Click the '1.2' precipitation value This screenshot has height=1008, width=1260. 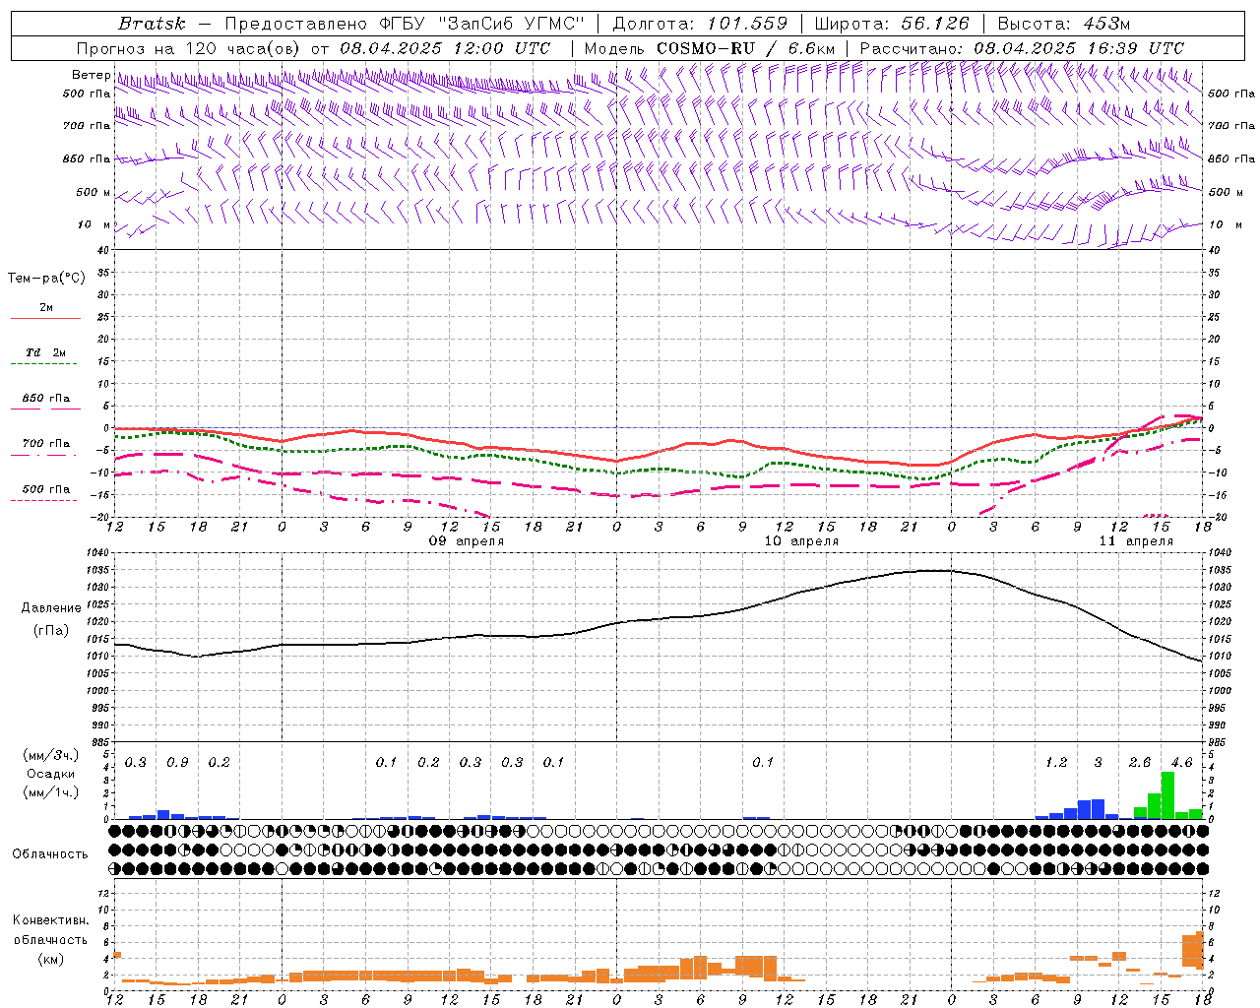(x=1056, y=763)
